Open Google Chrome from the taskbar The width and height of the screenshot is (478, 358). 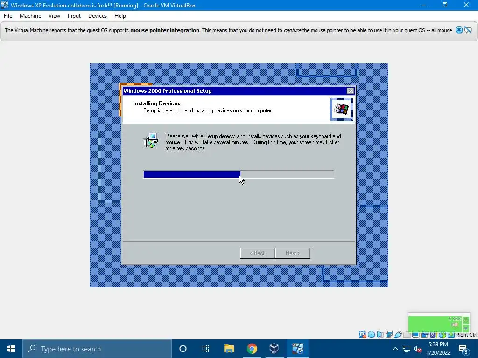click(x=252, y=349)
